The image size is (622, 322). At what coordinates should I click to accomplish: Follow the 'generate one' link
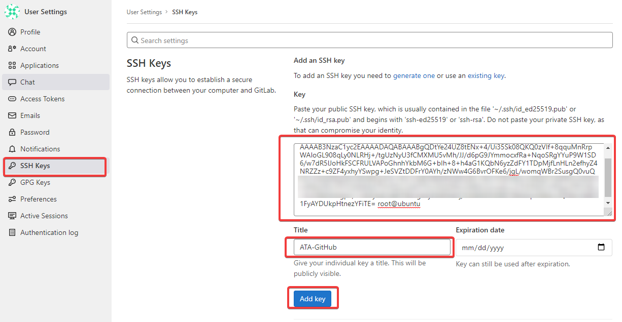pos(414,75)
